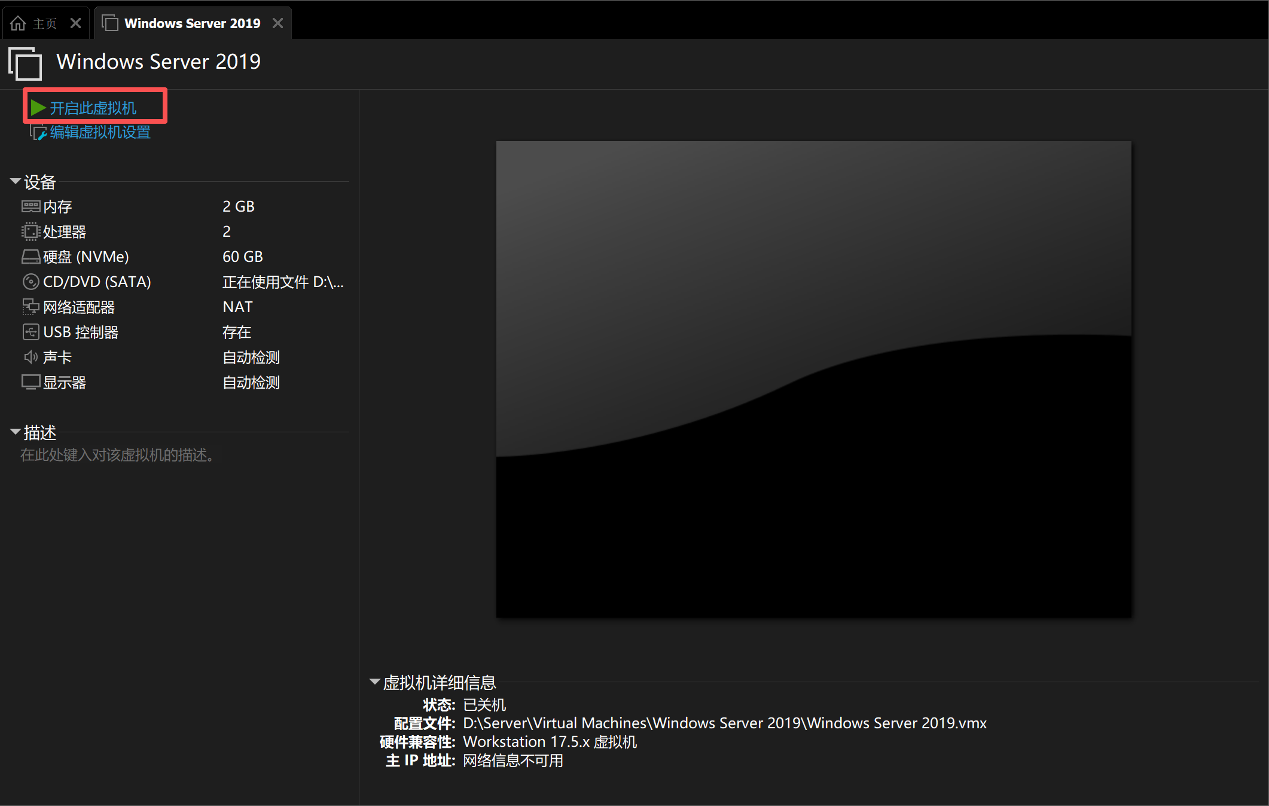
Task: Click the 自动检测 value for 声卡
Action: tap(251, 358)
